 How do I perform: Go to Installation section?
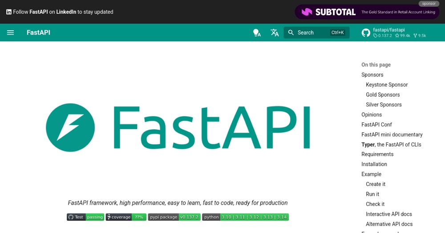tap(374, 164)
